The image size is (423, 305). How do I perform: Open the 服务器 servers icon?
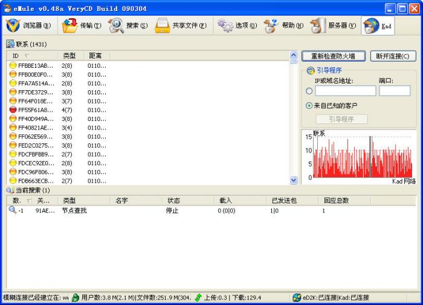coord(318,25)
